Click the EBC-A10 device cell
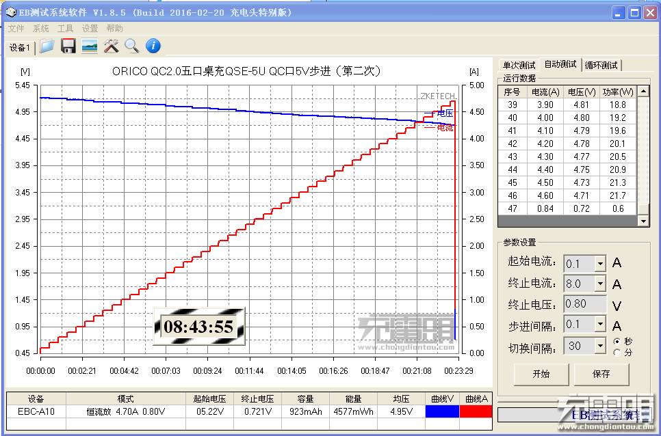 [36, 411]
